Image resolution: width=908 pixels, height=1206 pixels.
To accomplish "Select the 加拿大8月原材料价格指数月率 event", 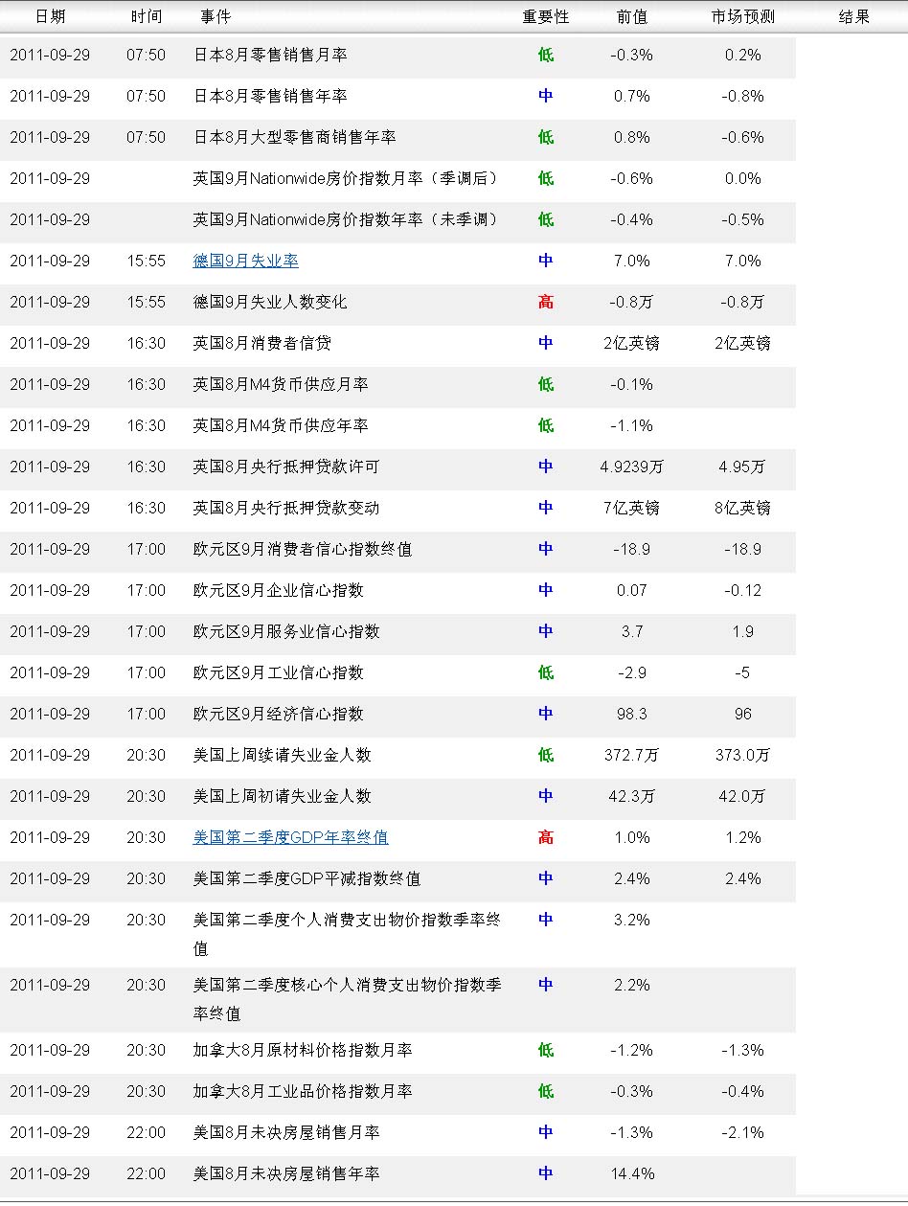I will (x=303, y=1050).
